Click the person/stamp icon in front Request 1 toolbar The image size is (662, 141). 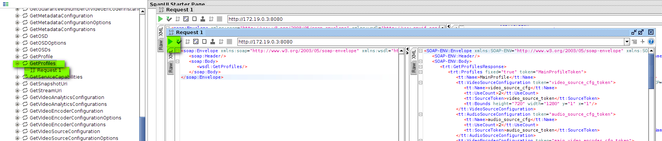213,42
